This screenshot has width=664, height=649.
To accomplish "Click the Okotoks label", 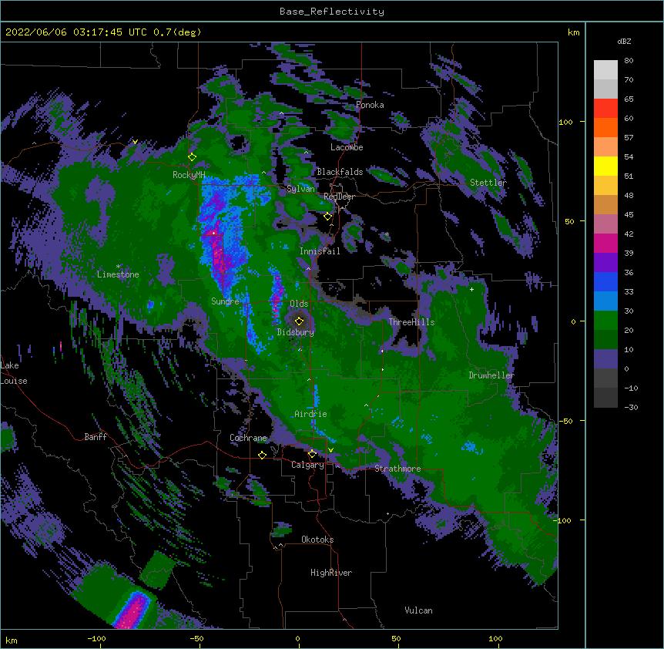I will (317, 540).
